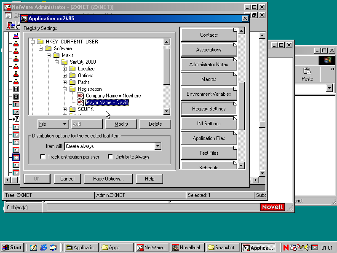The image size is (337, 253).
Task: Click the Cancel button
Action: (x=67, y=179)
